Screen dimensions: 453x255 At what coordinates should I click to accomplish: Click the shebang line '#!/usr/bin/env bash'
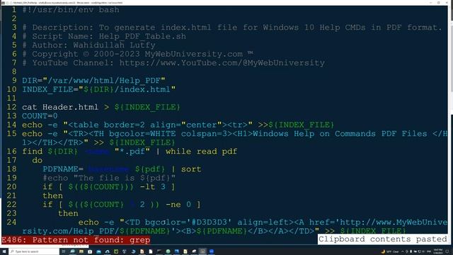tap(71, 9)
